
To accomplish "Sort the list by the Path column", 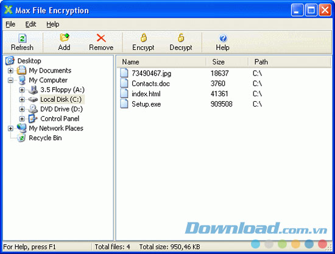I will tap(290, 62).
